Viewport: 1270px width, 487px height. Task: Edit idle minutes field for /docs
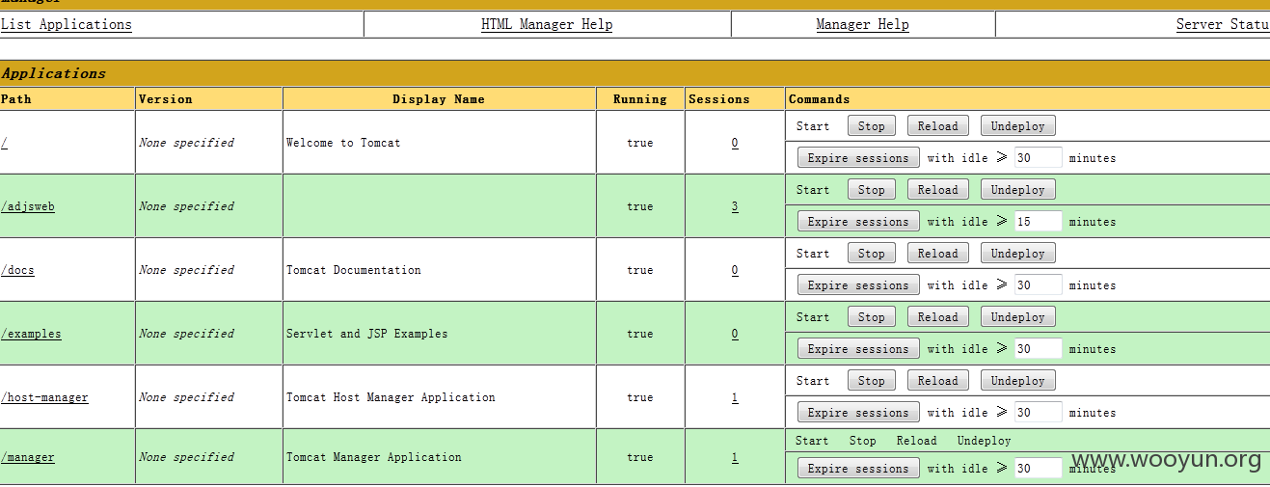point(1038,285)
